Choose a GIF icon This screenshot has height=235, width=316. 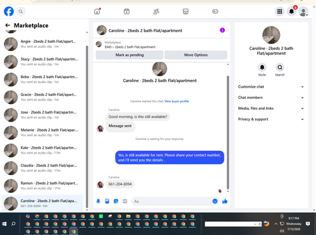click(125, 202)
